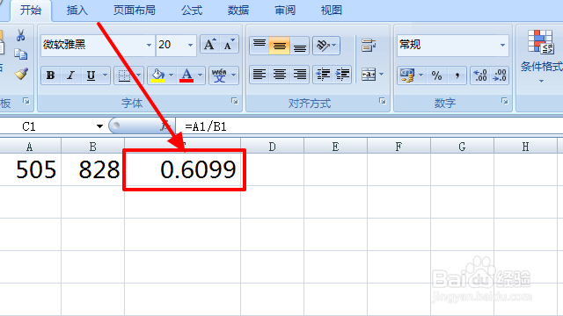Screen dimensions: 563x316
Task: Apply accounting currency format icon
Action: point(407,75)
